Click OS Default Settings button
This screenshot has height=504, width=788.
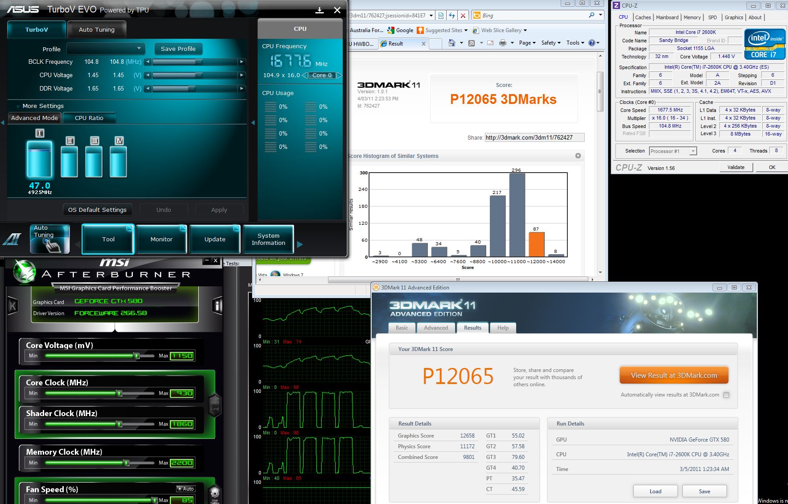click(97, 210)
